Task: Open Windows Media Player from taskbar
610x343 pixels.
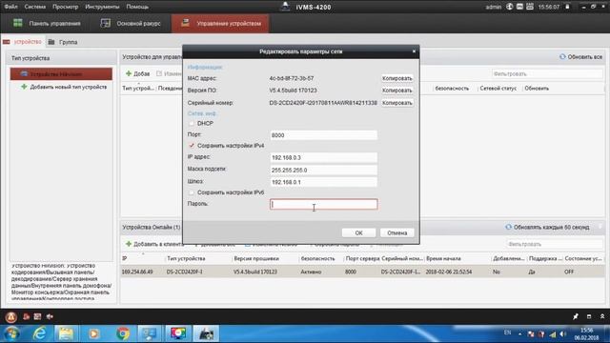Action: (x=93, y=333)
